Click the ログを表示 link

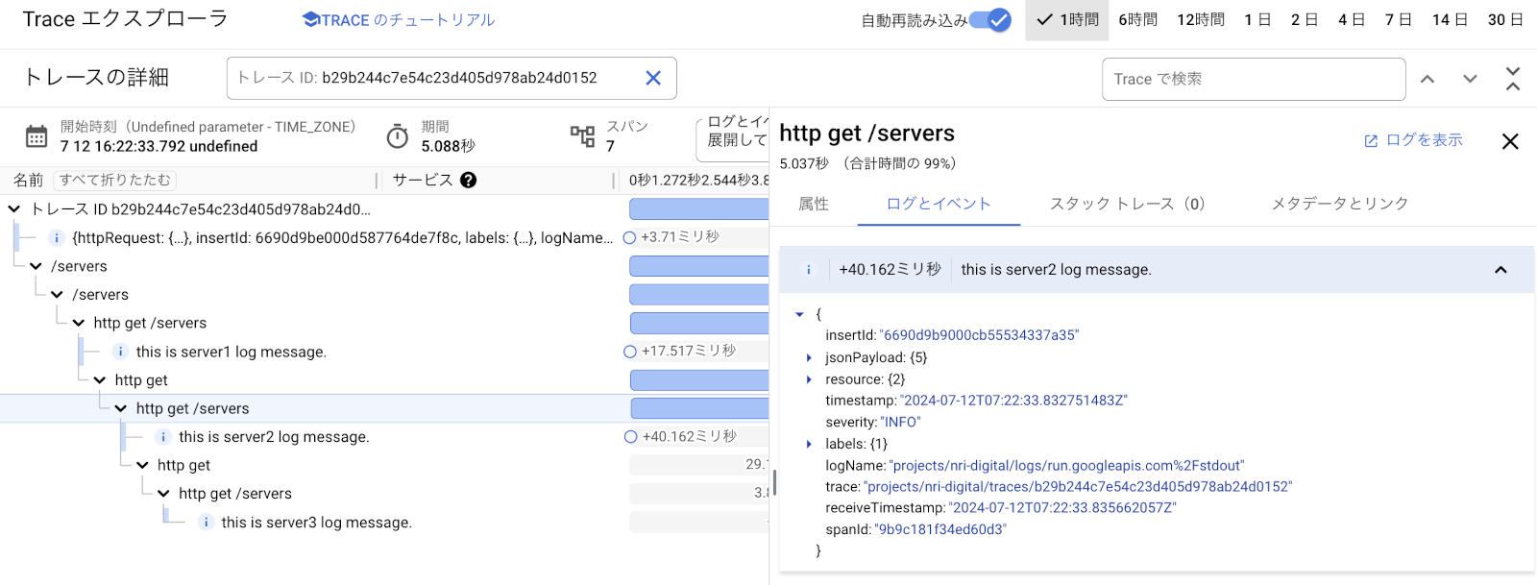[1414, 140]
